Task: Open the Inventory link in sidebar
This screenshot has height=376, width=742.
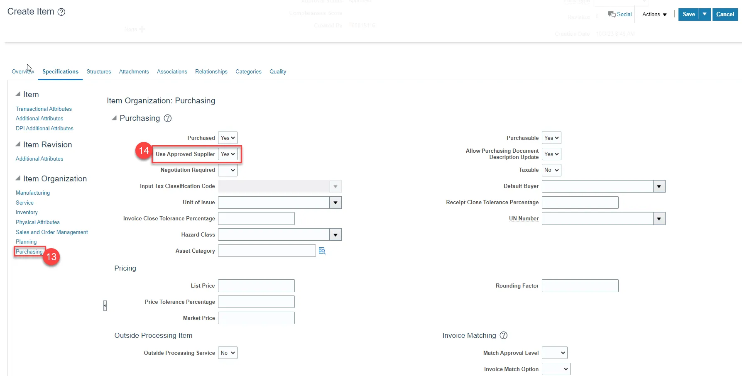Action: tap(27, 212)
